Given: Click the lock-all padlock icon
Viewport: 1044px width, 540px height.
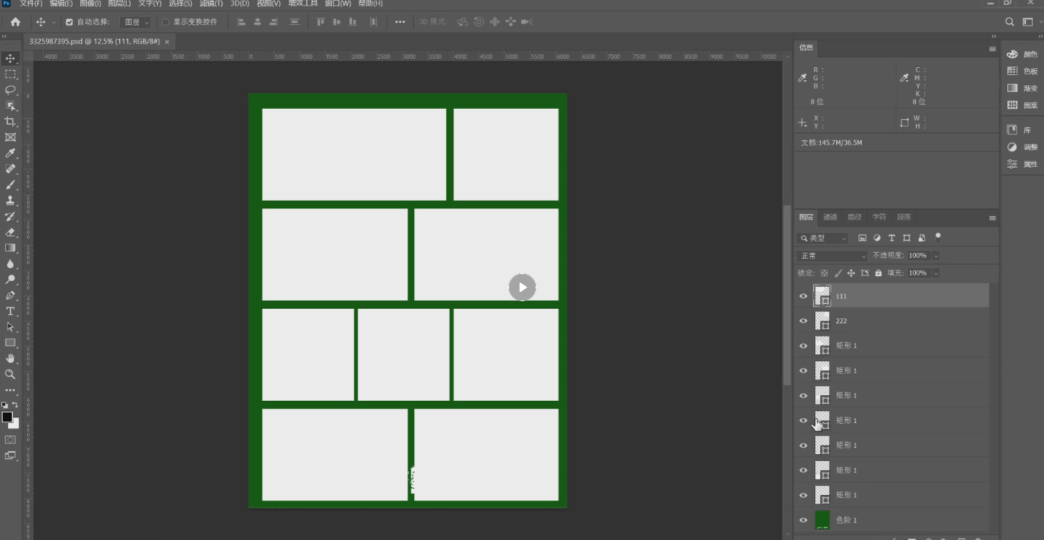Looking at the screenshot, I should point(878,273).
